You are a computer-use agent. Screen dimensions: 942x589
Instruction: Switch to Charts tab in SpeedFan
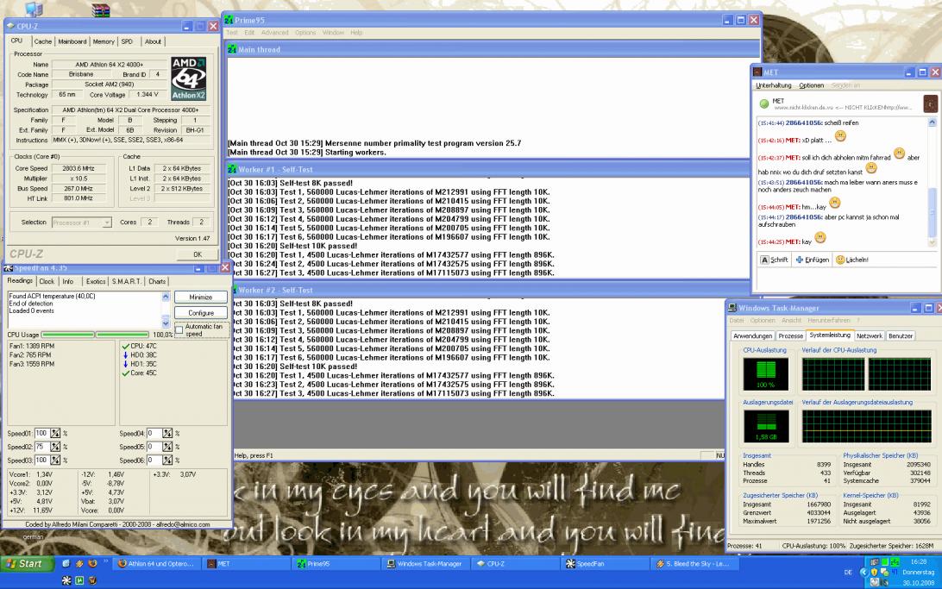coord(157,281)
